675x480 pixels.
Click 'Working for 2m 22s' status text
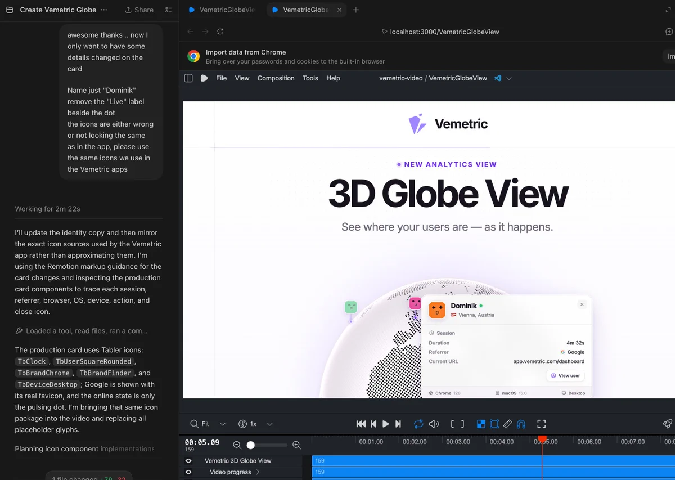pyautogui.click(x=48, y=209)
